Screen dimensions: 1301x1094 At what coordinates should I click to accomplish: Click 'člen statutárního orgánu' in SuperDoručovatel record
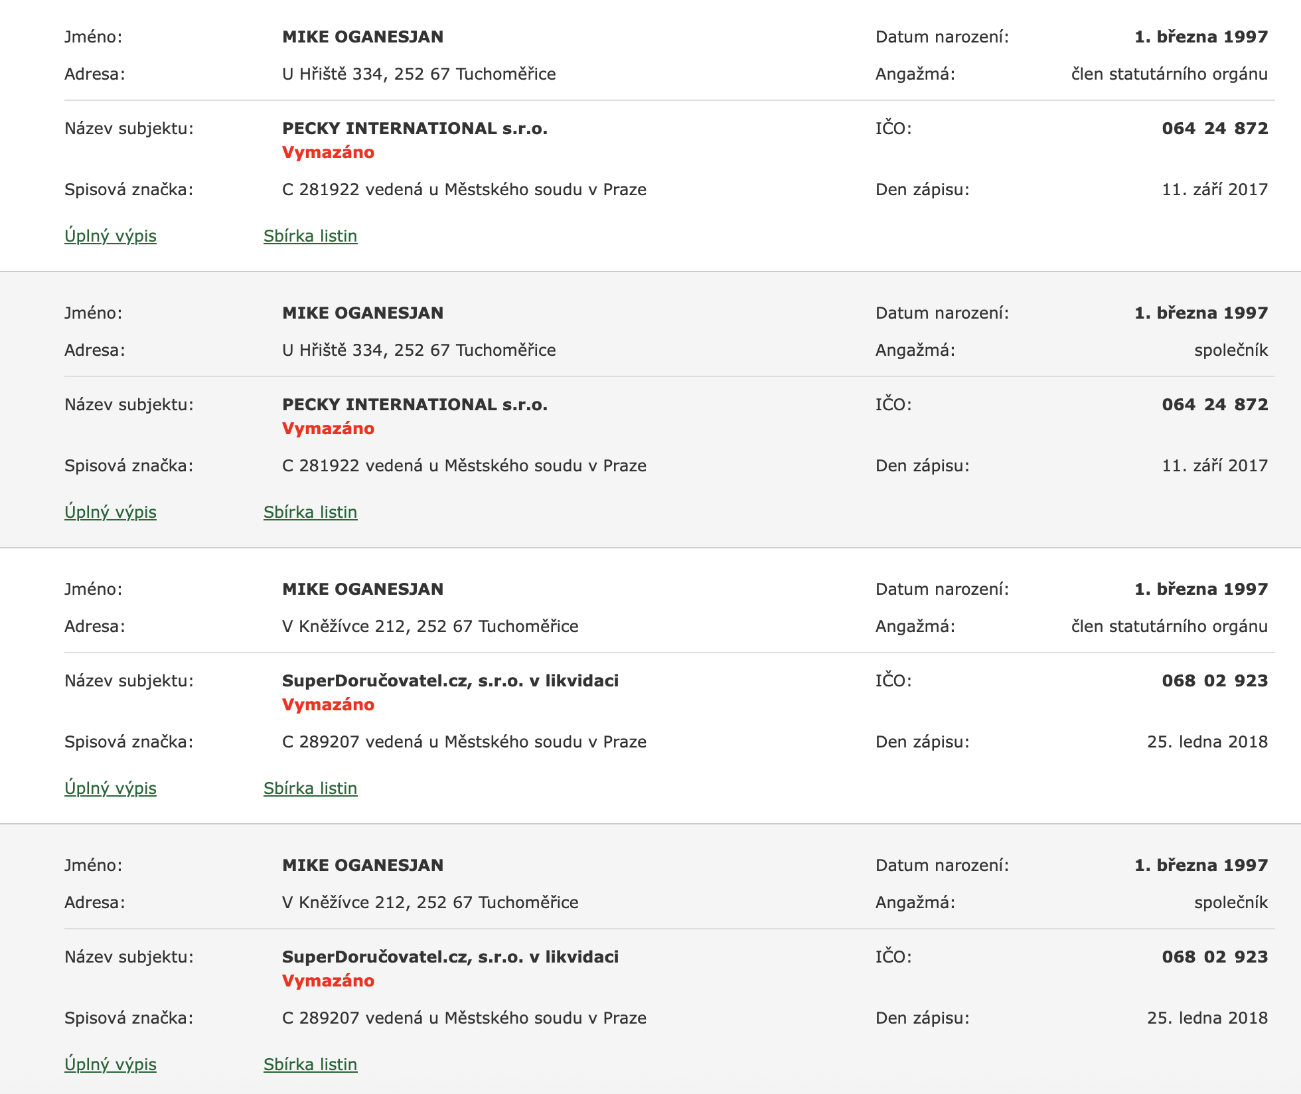tap(1170, 626)
